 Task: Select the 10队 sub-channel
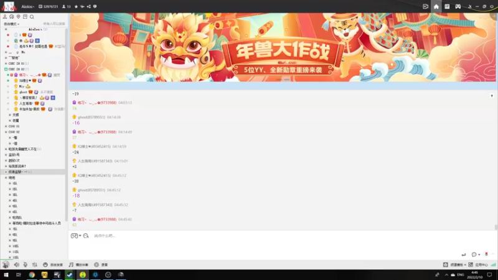tap(16, 246)
